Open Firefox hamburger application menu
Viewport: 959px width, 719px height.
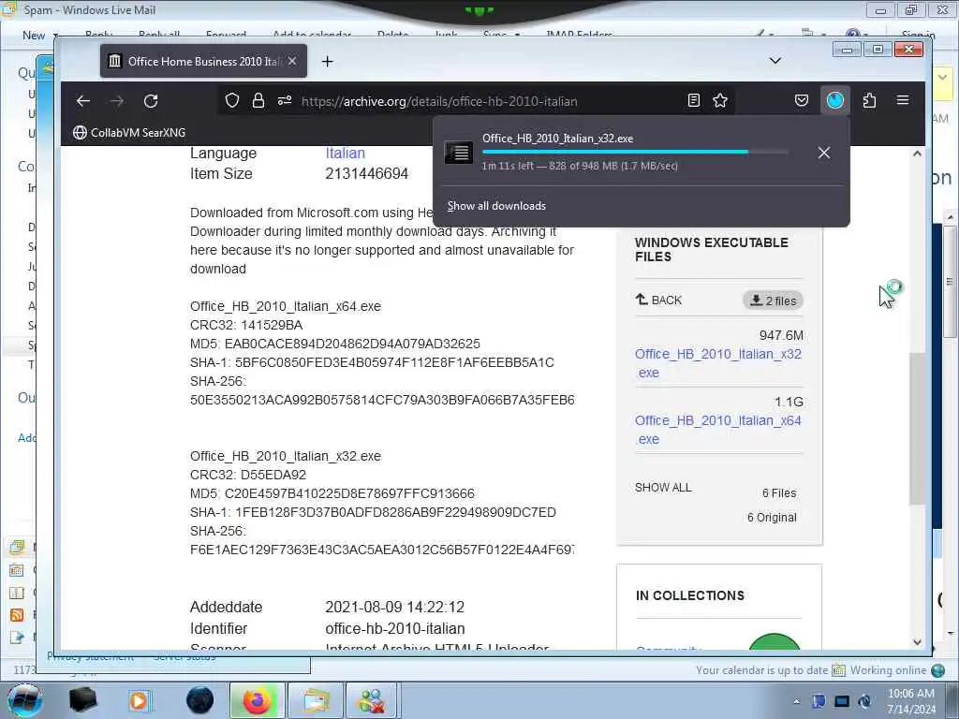point(903,100)
